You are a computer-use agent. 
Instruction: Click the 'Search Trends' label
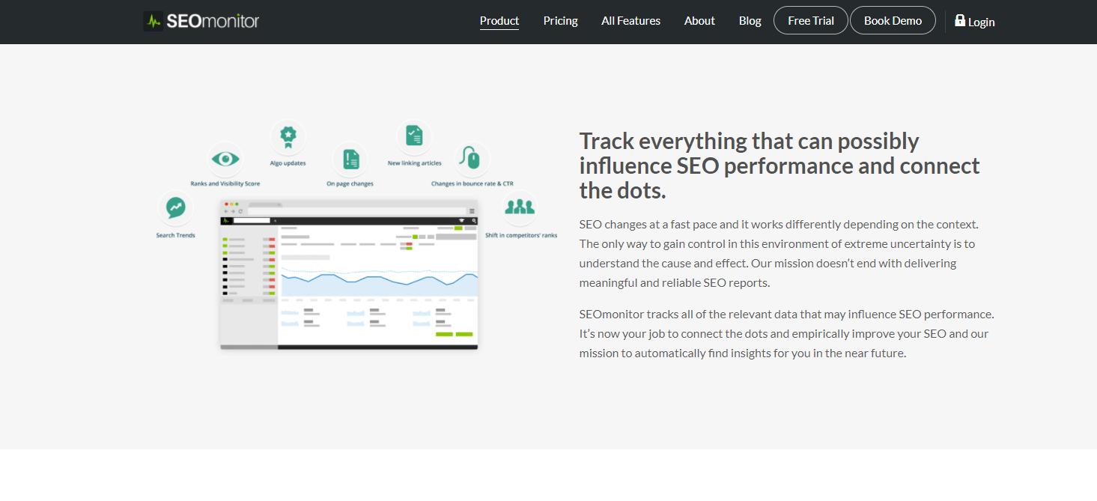[176, 235]
